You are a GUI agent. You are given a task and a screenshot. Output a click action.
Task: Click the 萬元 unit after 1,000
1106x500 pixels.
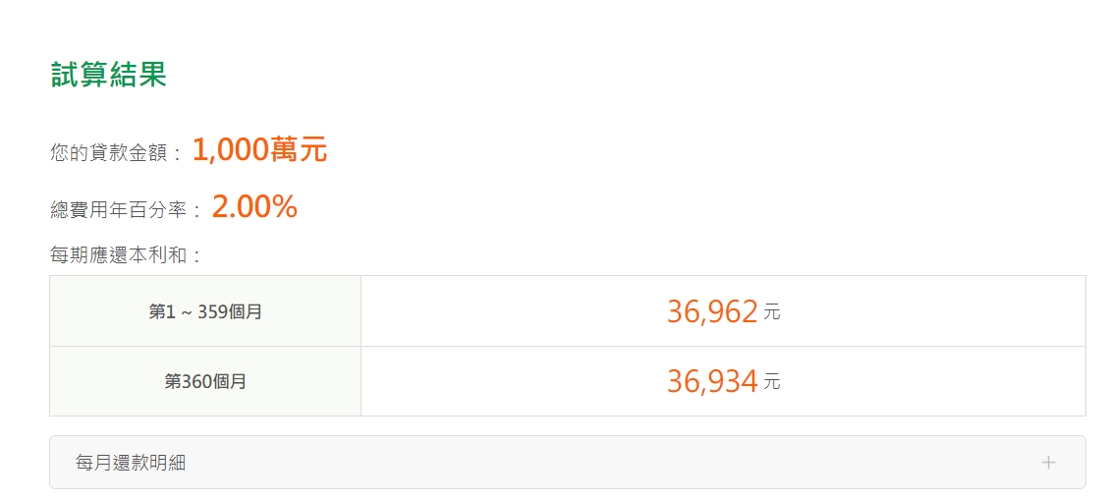point(299,150)
